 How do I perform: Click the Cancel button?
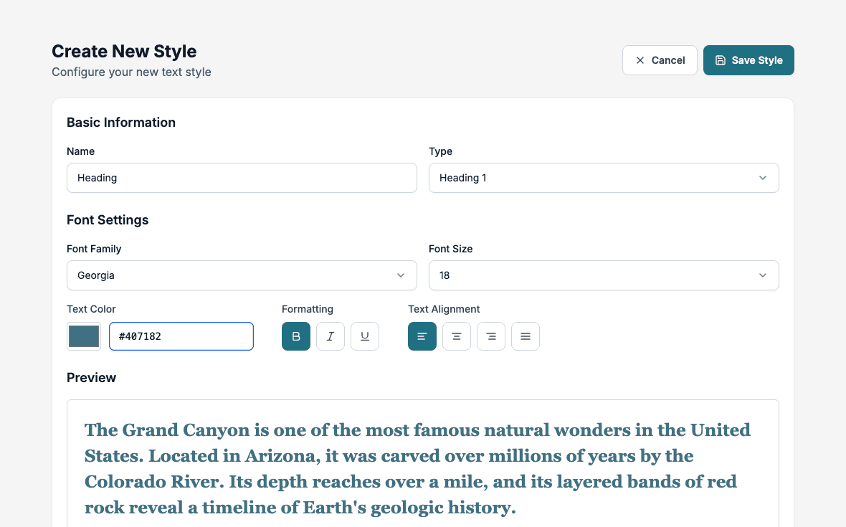pyautogui.click(x=660, y=60)
